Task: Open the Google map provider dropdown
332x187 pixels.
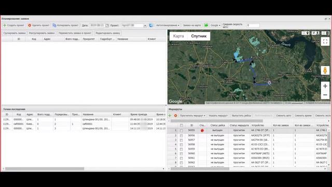Action: point(215,25)
